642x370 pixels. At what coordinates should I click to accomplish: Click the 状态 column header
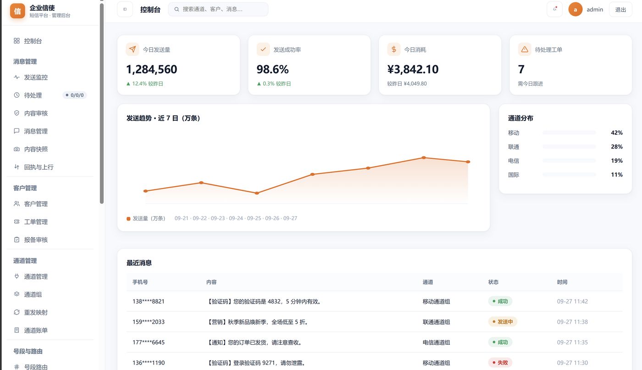[x=493, y=282]
